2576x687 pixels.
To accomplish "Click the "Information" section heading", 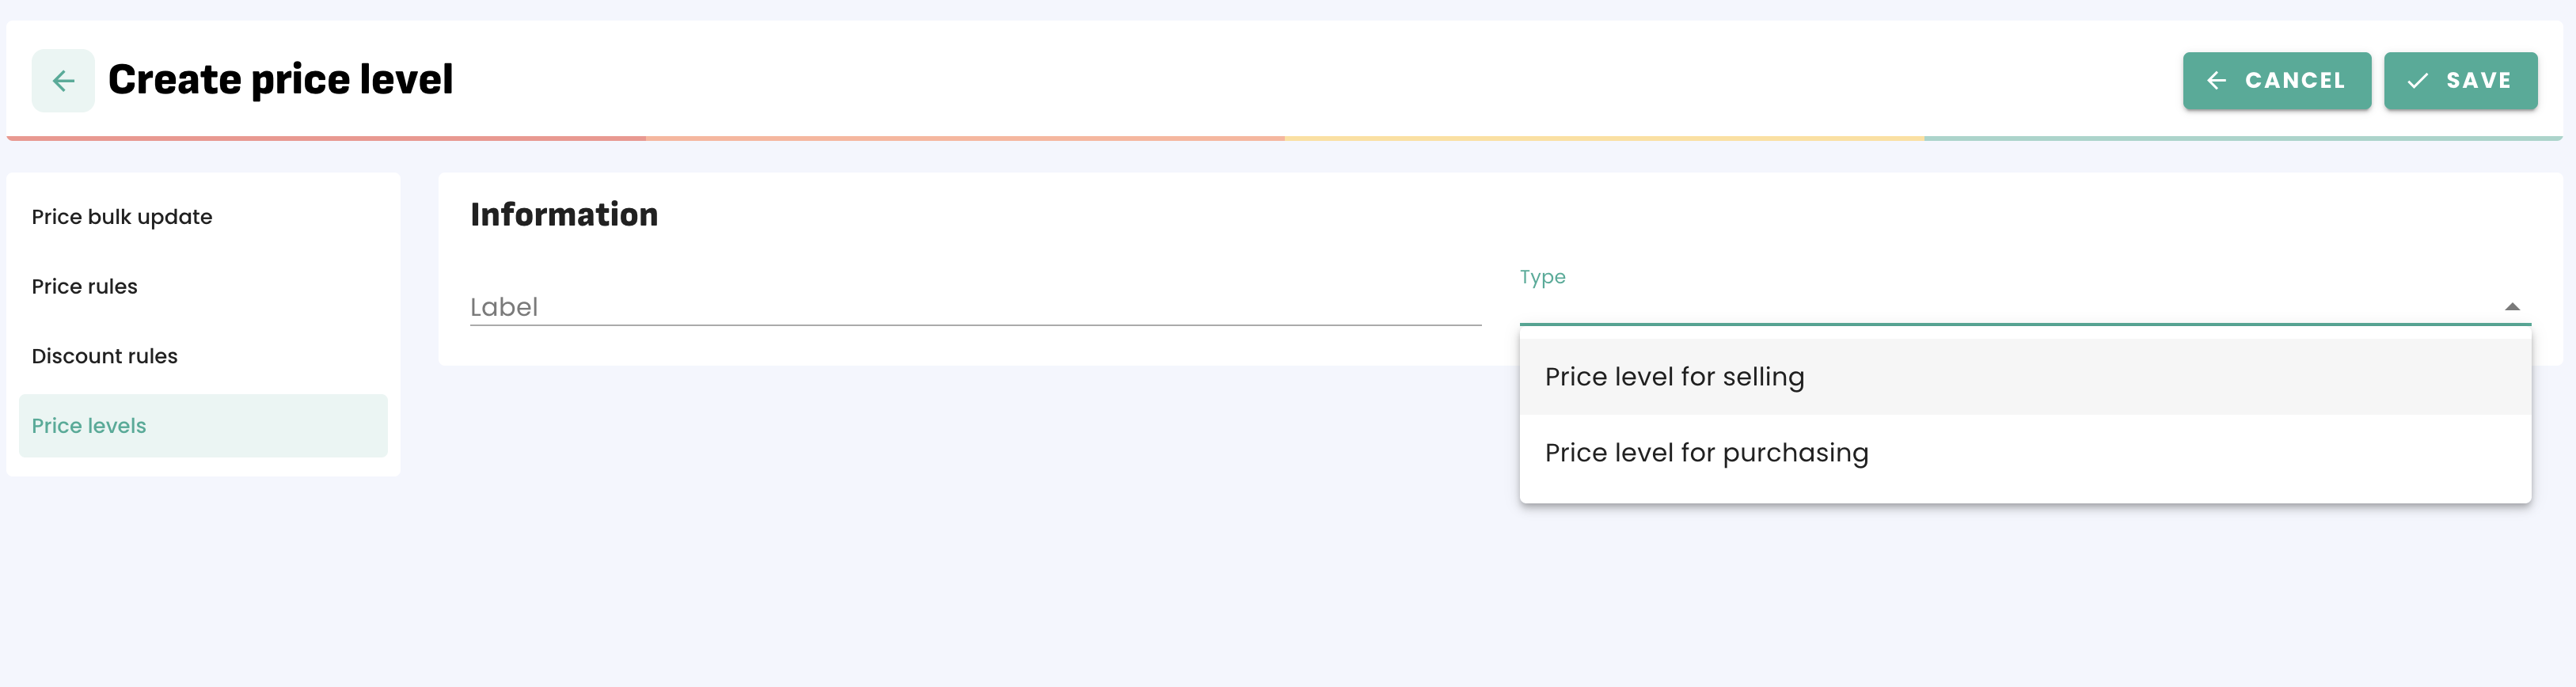I will 564,215.
